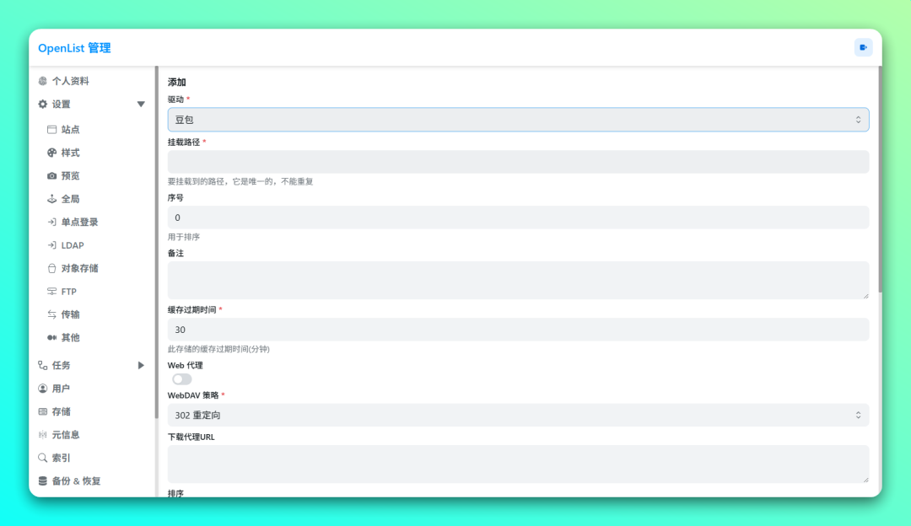The height and width of the screenshot is (526, 911).
Task: Go to the 存储 sidebar item
Action: [61, 411]
